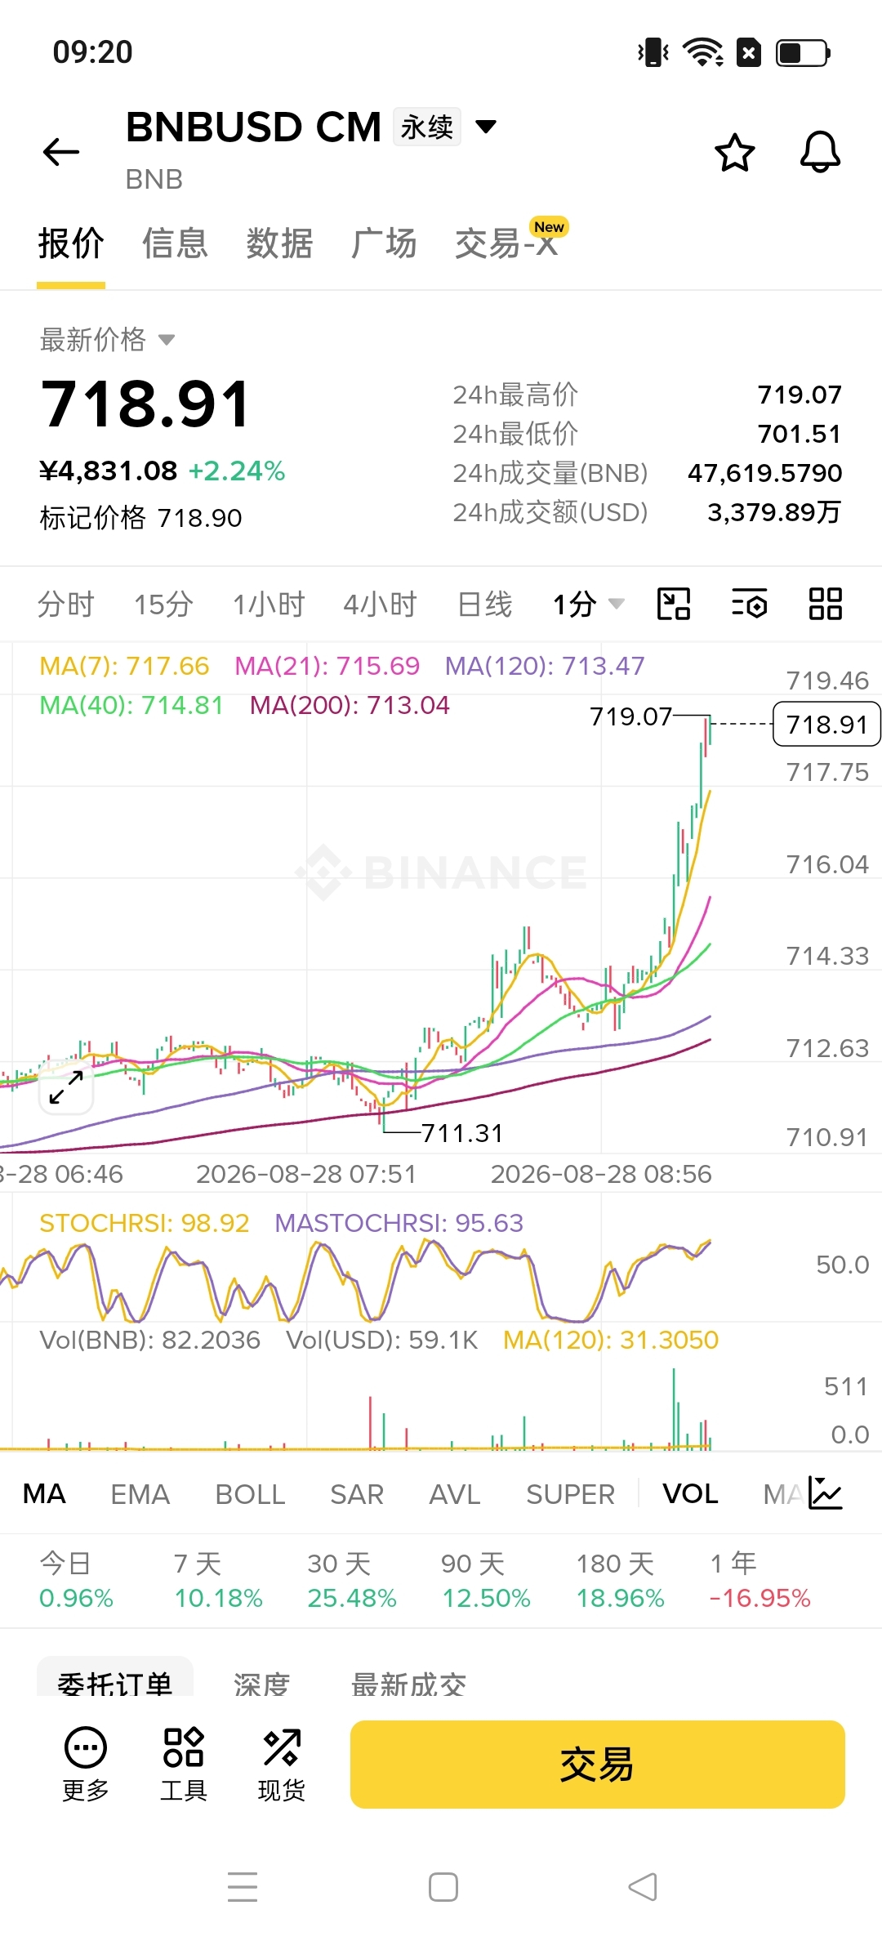Viewport: 882px width, 1941px height.
Task: Open price alert bell icon
Action: pyautogui.click(x=820, y=152)
